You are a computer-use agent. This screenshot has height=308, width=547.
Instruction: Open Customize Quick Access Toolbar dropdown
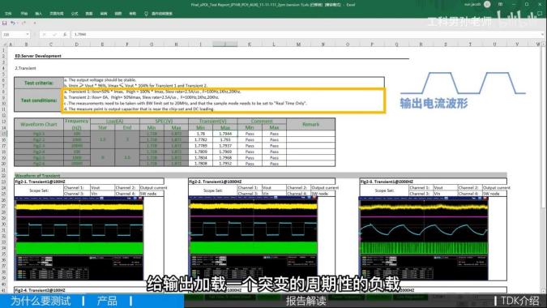tap(35, 23)
